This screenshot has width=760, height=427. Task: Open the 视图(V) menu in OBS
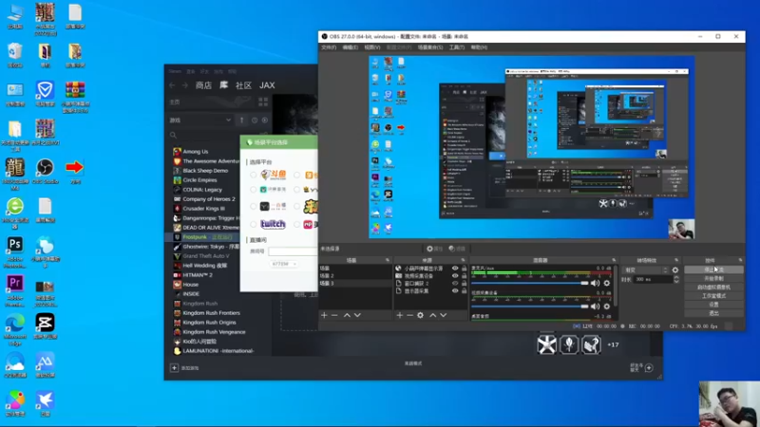[x=372, y=47]
